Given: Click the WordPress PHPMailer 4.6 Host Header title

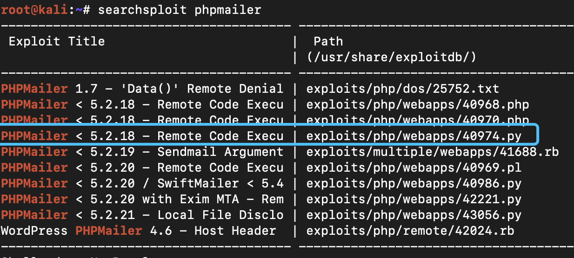Looking at the screenshot, I should click(x=138, y=231).
